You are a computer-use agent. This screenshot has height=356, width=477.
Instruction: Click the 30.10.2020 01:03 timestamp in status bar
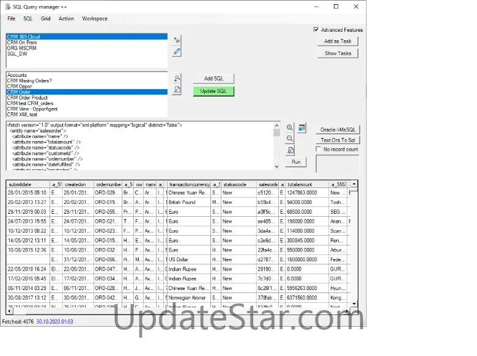(x=55, y=321)
